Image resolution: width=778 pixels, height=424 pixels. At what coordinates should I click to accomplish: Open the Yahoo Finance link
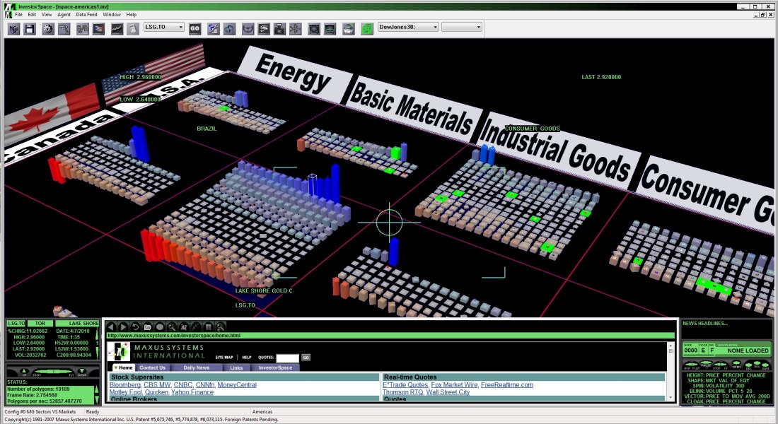tap(192, 392)
